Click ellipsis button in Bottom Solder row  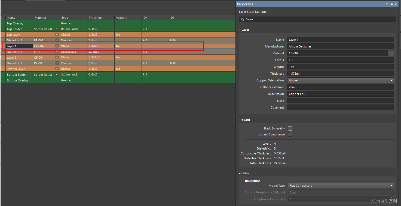click(57, 74)
